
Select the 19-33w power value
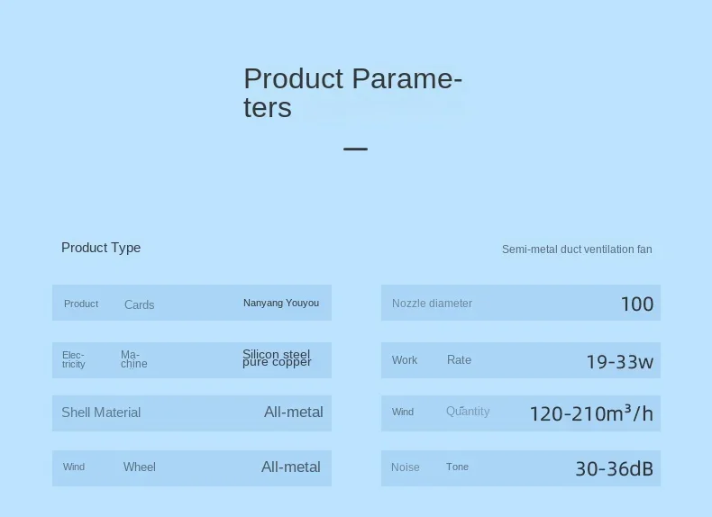(619, 362)
